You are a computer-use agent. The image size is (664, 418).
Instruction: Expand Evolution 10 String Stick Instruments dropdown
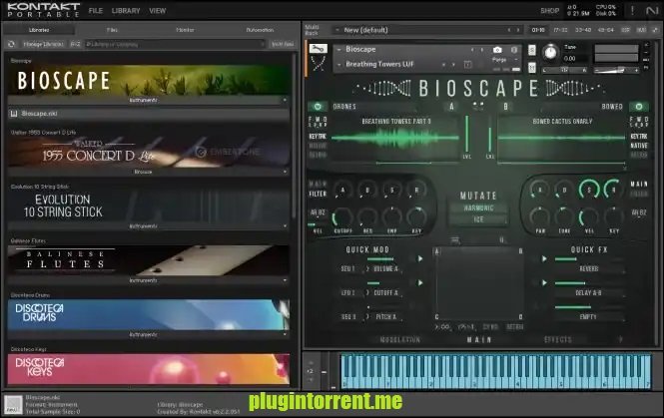coord(285,225)
